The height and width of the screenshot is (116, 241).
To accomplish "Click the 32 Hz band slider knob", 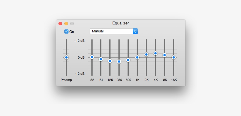I will [92, 57].
